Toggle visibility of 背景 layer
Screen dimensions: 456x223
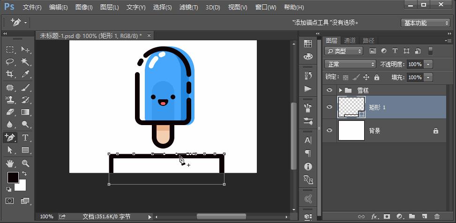tap(329, 131)
